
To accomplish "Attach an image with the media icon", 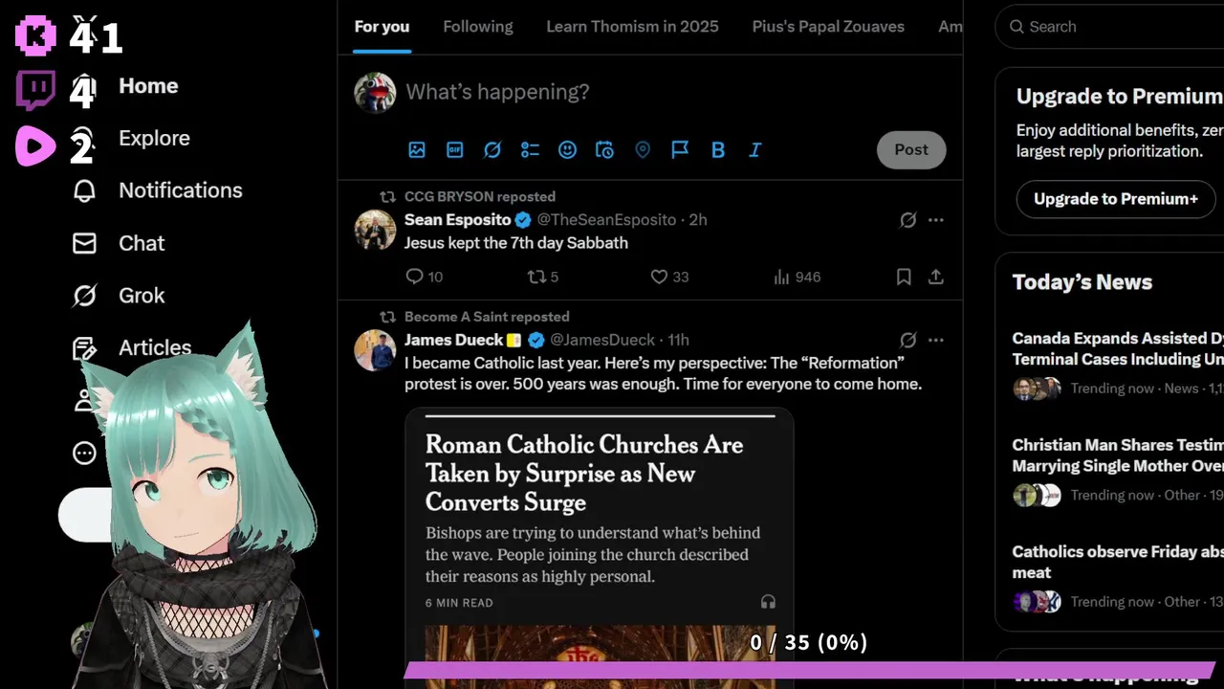I will 417,149.
